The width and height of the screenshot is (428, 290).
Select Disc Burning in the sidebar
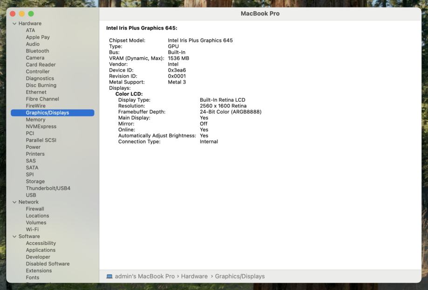pos(41,85)
